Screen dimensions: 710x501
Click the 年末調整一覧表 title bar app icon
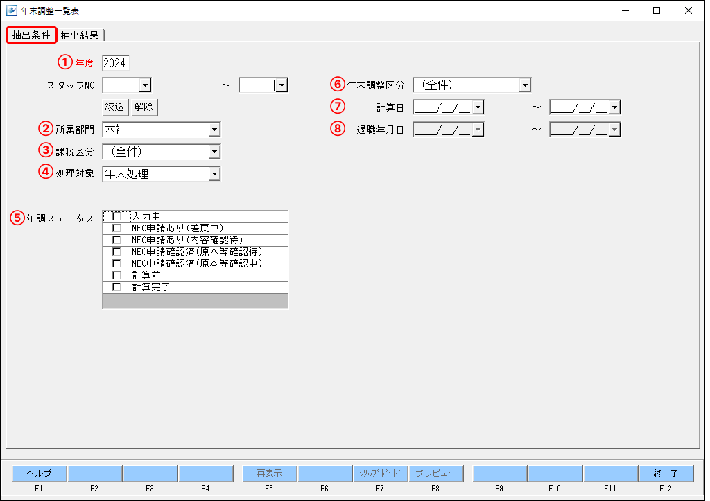pyautogui.click(x=11, y=10)
